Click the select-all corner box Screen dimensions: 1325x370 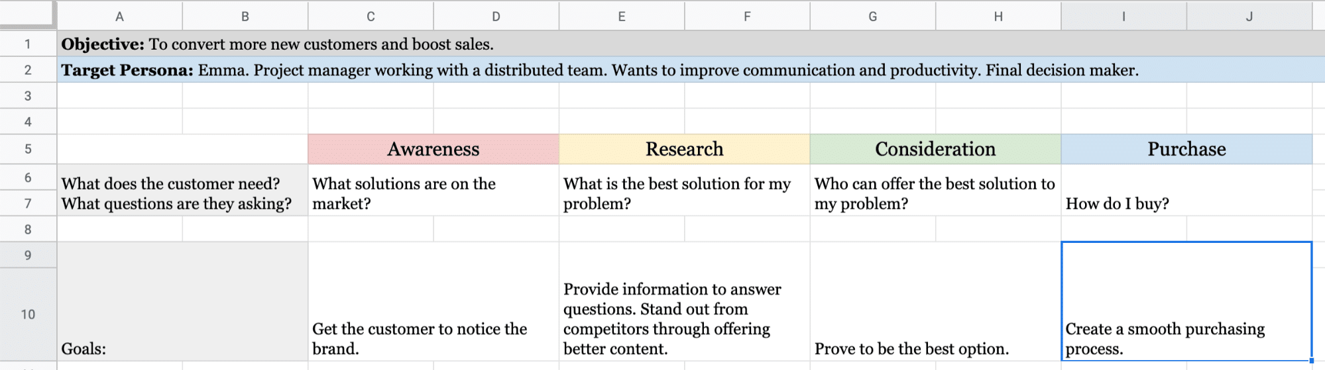28,15
